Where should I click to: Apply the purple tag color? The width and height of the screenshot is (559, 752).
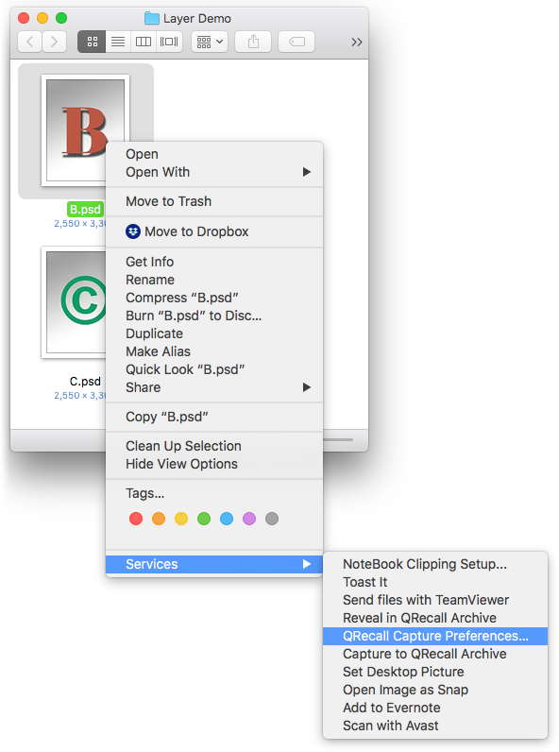pos(249,519)
